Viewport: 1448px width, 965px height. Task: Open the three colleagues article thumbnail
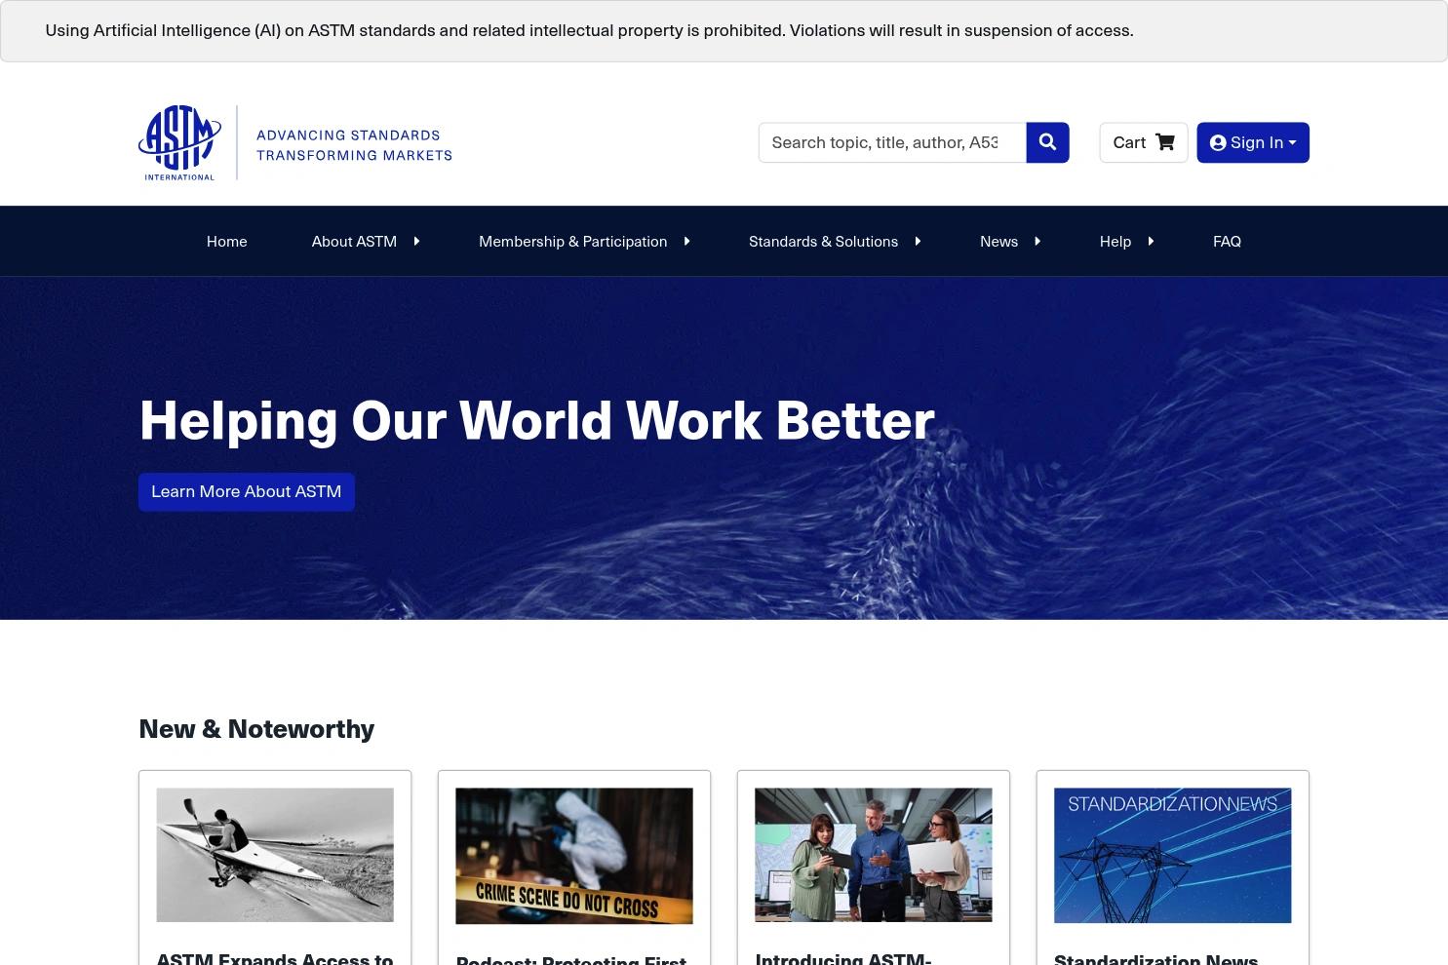(x=874, y=855)
